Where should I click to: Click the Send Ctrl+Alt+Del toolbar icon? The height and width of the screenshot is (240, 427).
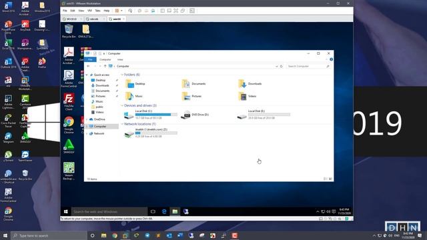pyautogui.click(x=130, y=11)
